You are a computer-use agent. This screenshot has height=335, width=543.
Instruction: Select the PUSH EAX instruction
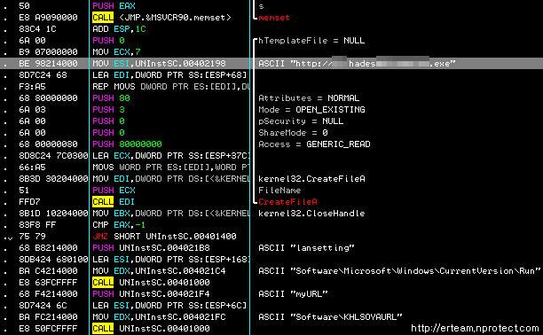(x=114, y=6)
